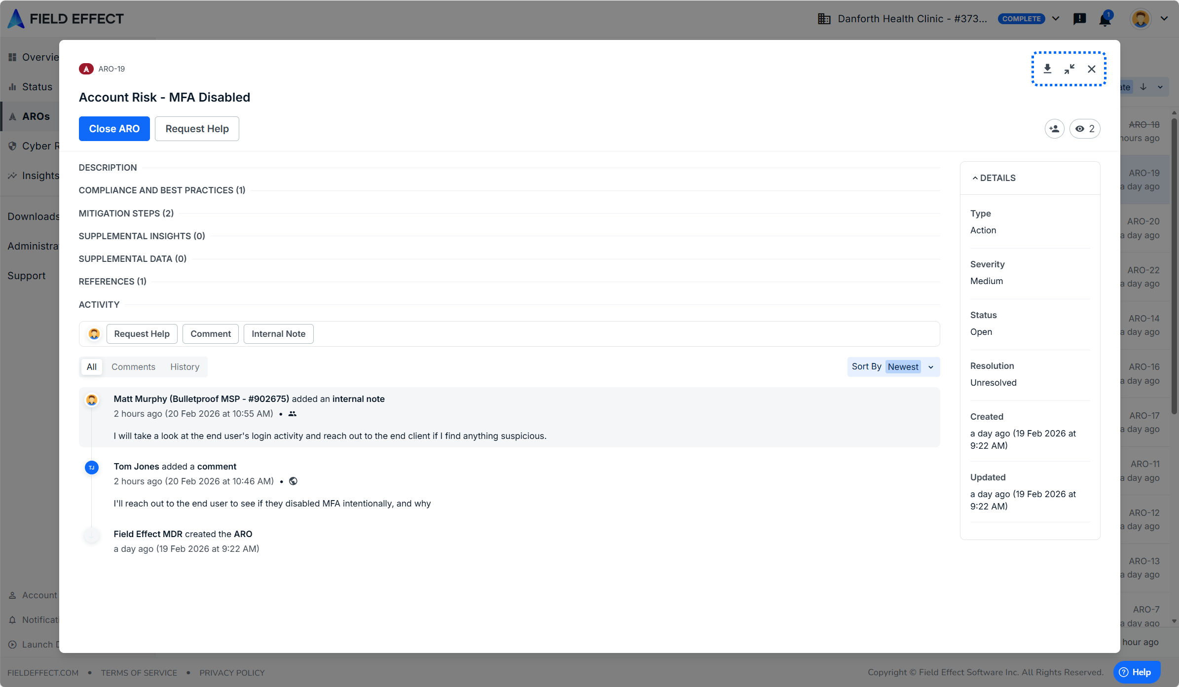Click the Internal Note button
Viewport: 1179px width, 687px height.
[278, 334]
